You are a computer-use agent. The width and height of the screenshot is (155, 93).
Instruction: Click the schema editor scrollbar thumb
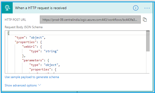tap(148, 41)
